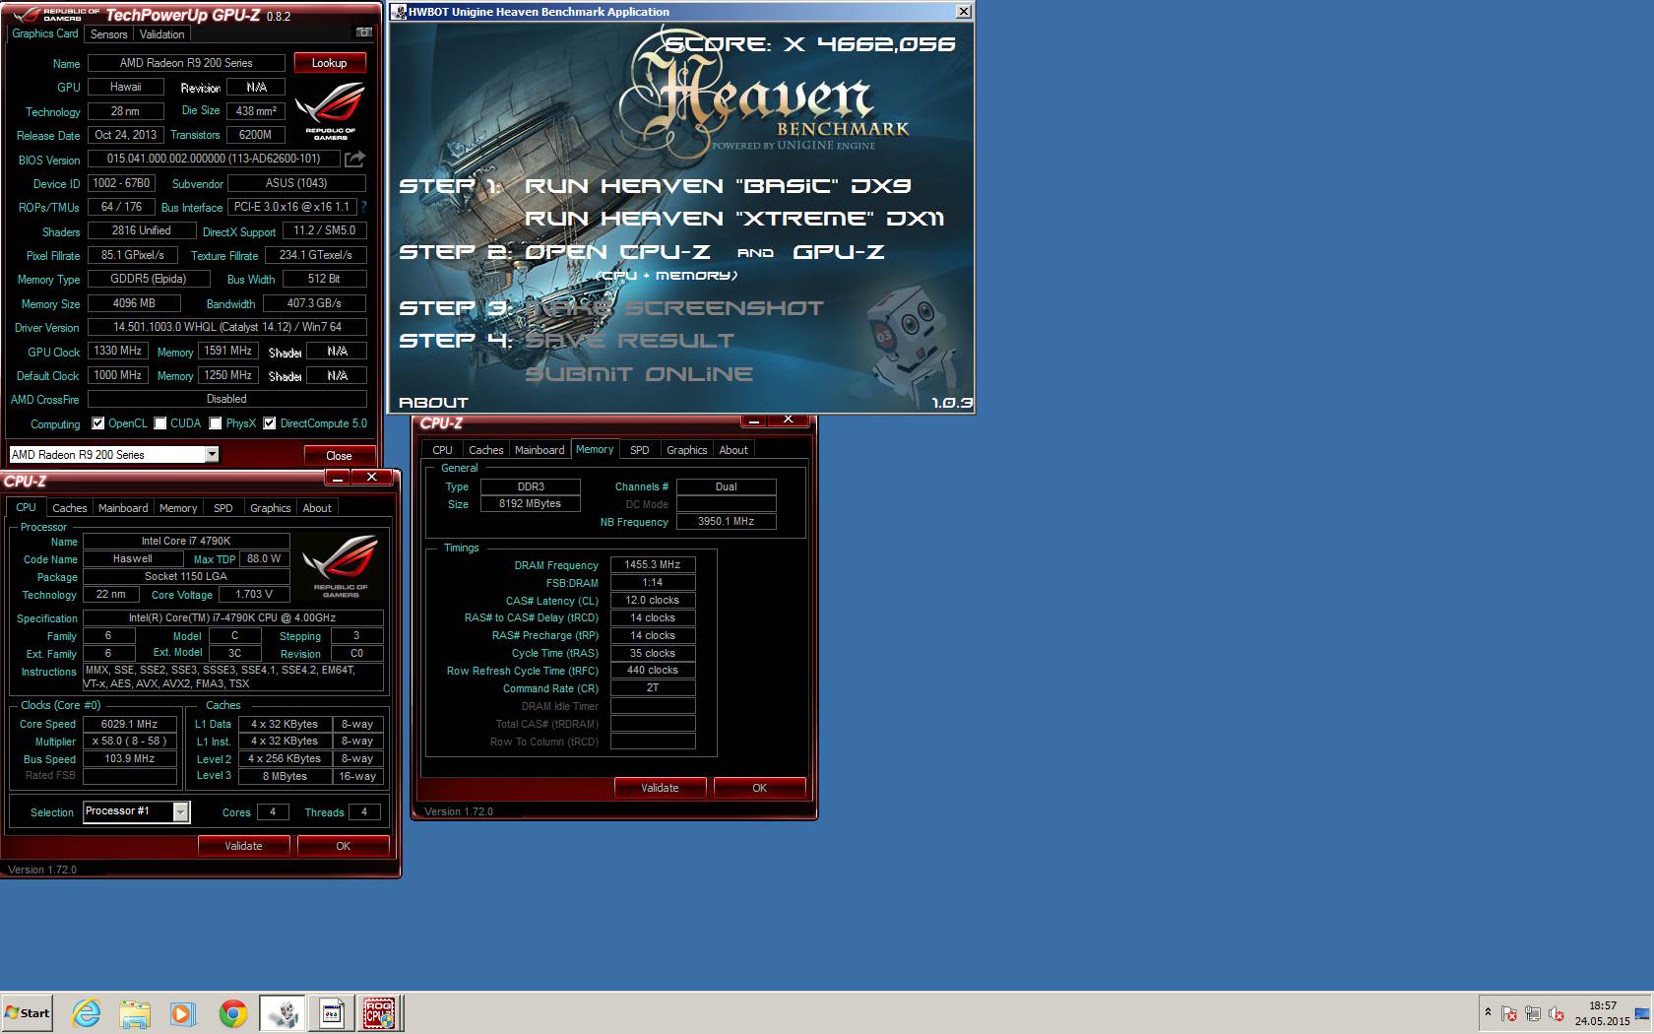Click the Core Speed 6029.1 MHz value
Viewport: 1654px width, 1034px height.
(129, 724)
